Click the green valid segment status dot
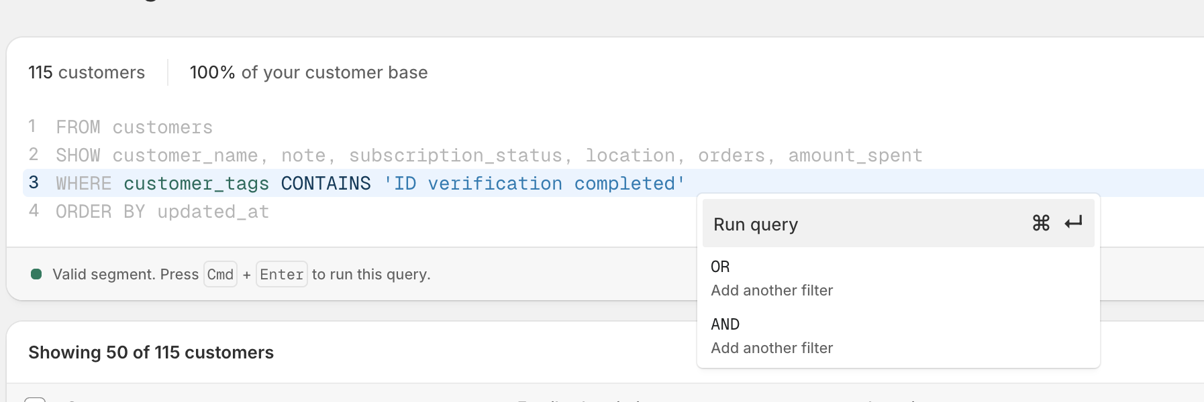Viewport: 1204px width, 402px height. tap(36, 274)
